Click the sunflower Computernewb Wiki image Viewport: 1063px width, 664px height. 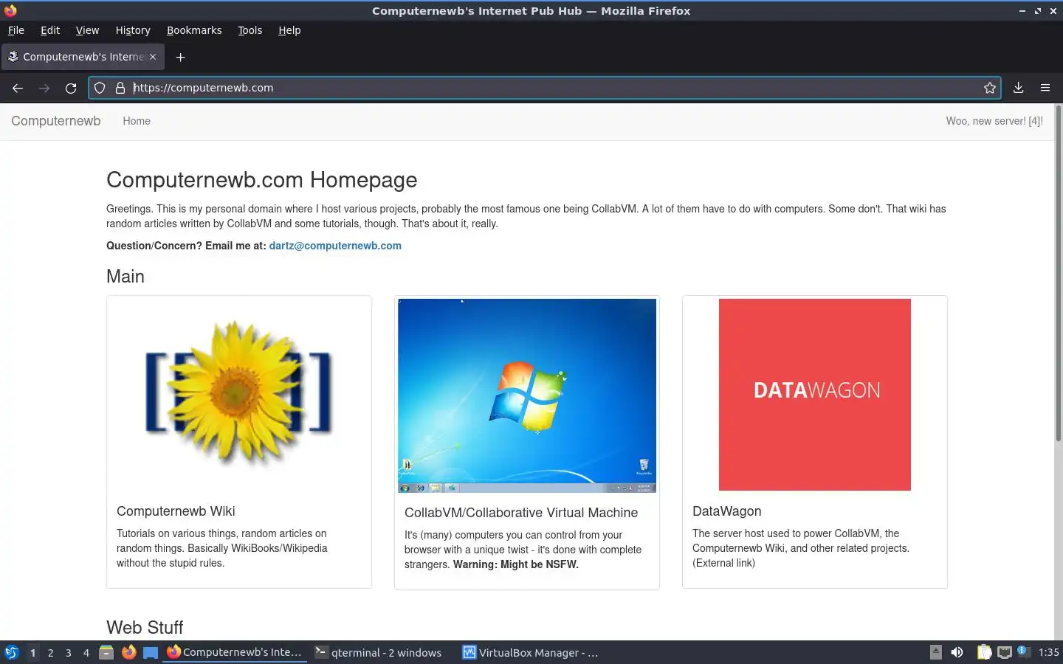[x=239, y=395]
